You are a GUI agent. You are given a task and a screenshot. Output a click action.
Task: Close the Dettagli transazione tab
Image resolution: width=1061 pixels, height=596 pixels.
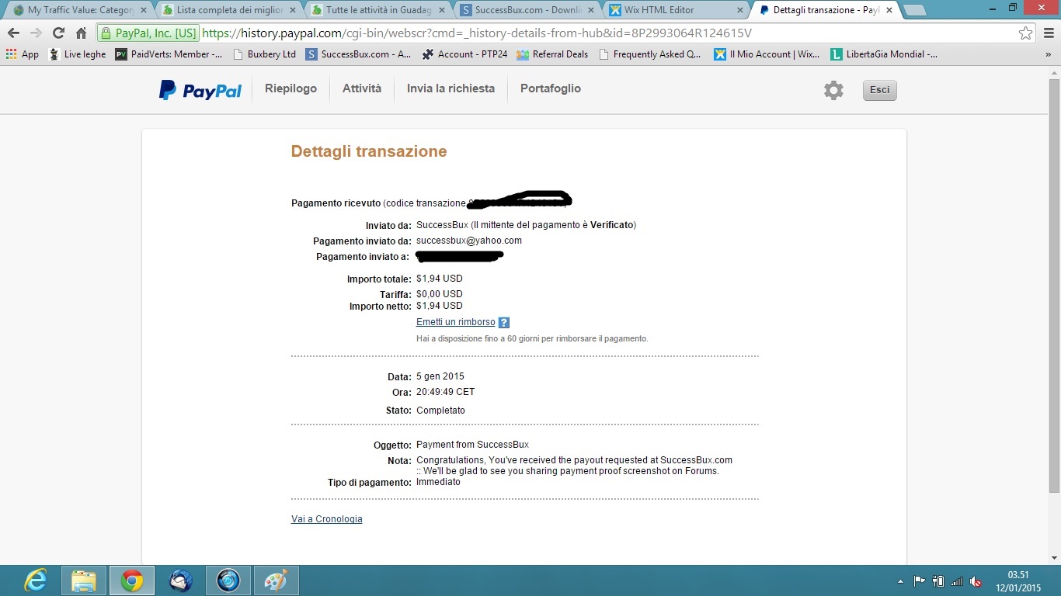click(889, 10)
